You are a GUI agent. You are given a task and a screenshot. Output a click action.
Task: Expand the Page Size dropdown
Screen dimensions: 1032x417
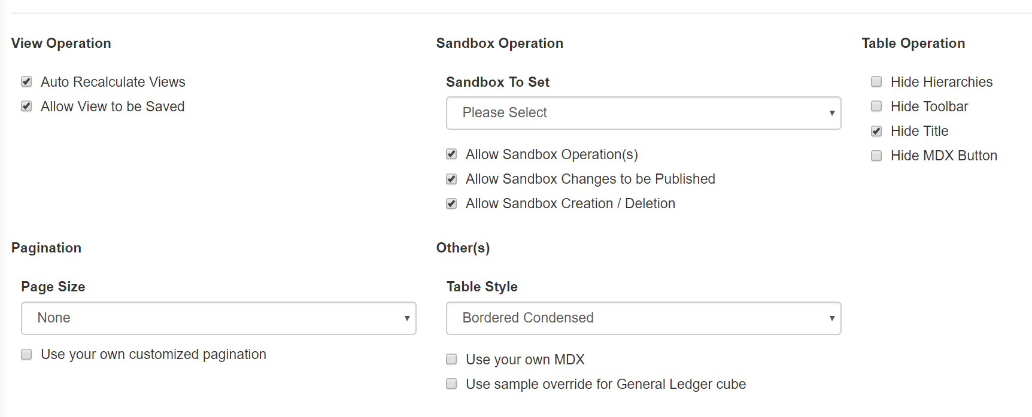(218, 318)
